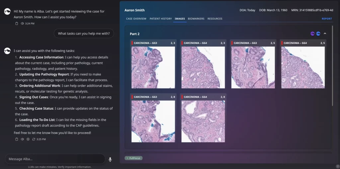340x169 pixels.
Task: Click the blue icon in Part 2 header
Action: pos(318,34)
